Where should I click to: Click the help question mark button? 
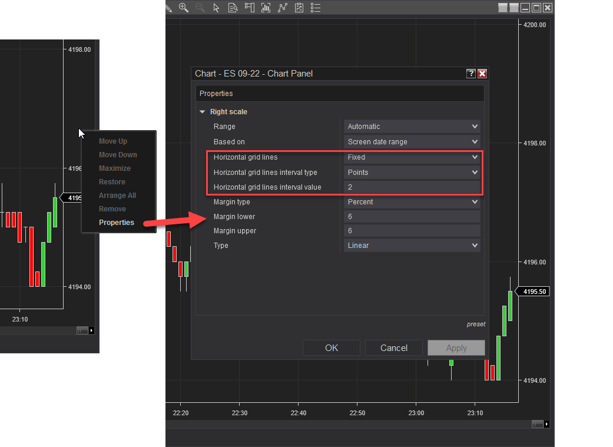(x=471, y=74)
